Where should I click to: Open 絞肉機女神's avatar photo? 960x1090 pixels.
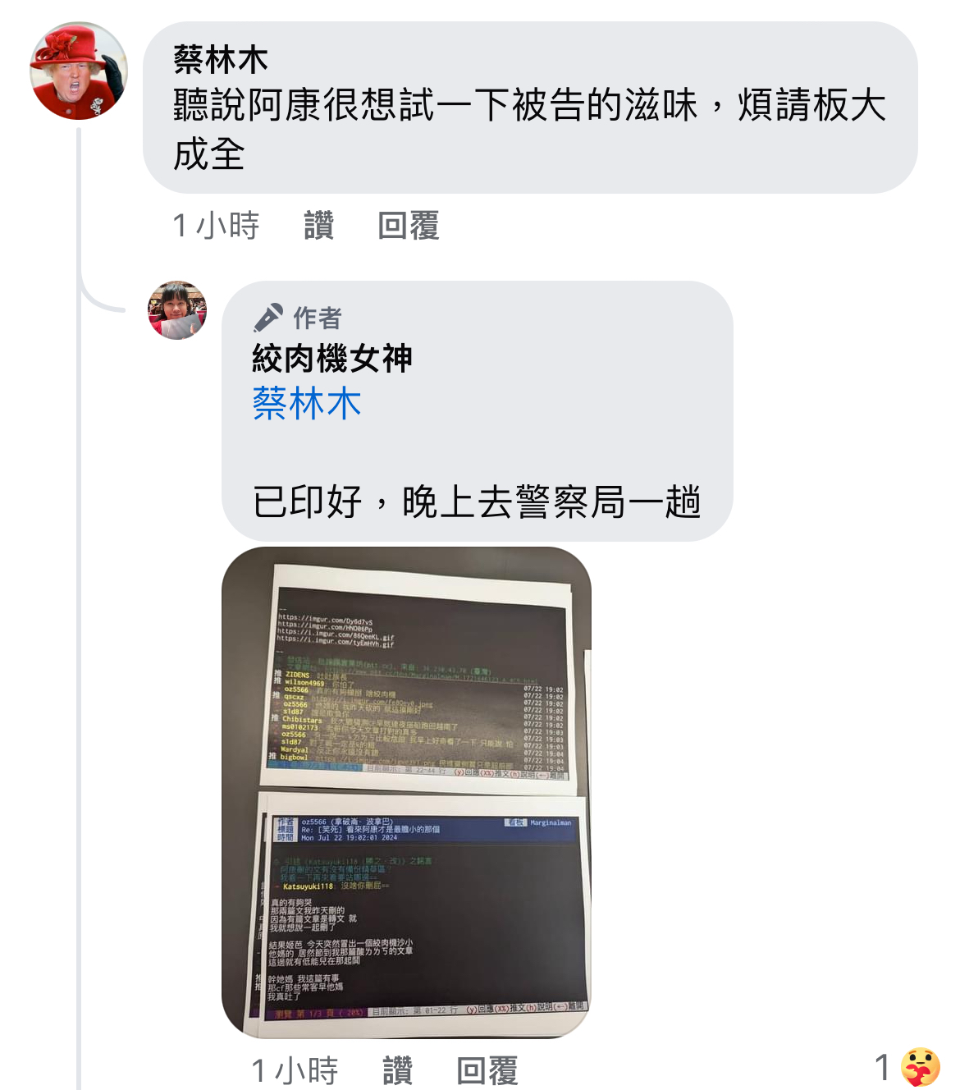pos(177,310)
